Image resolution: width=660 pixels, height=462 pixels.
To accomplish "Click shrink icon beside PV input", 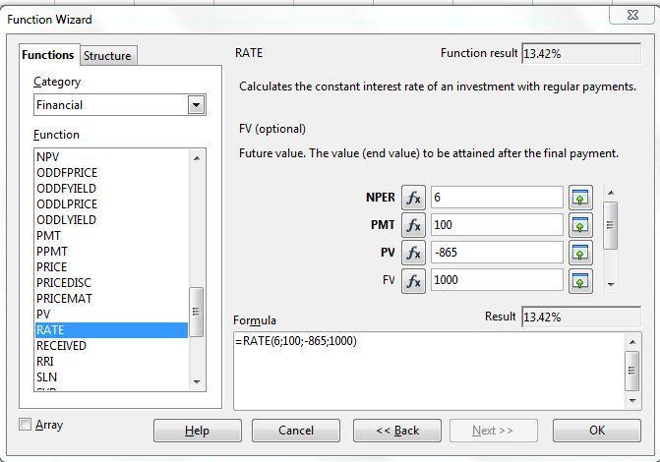I will [580, 253].
